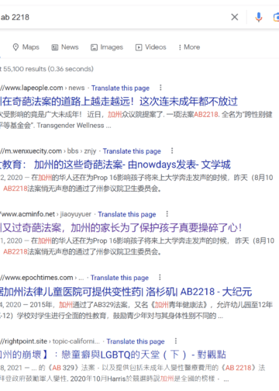The image size is (279, 391).
Task: Expand the More search options menu
Action: coord(189,47)
